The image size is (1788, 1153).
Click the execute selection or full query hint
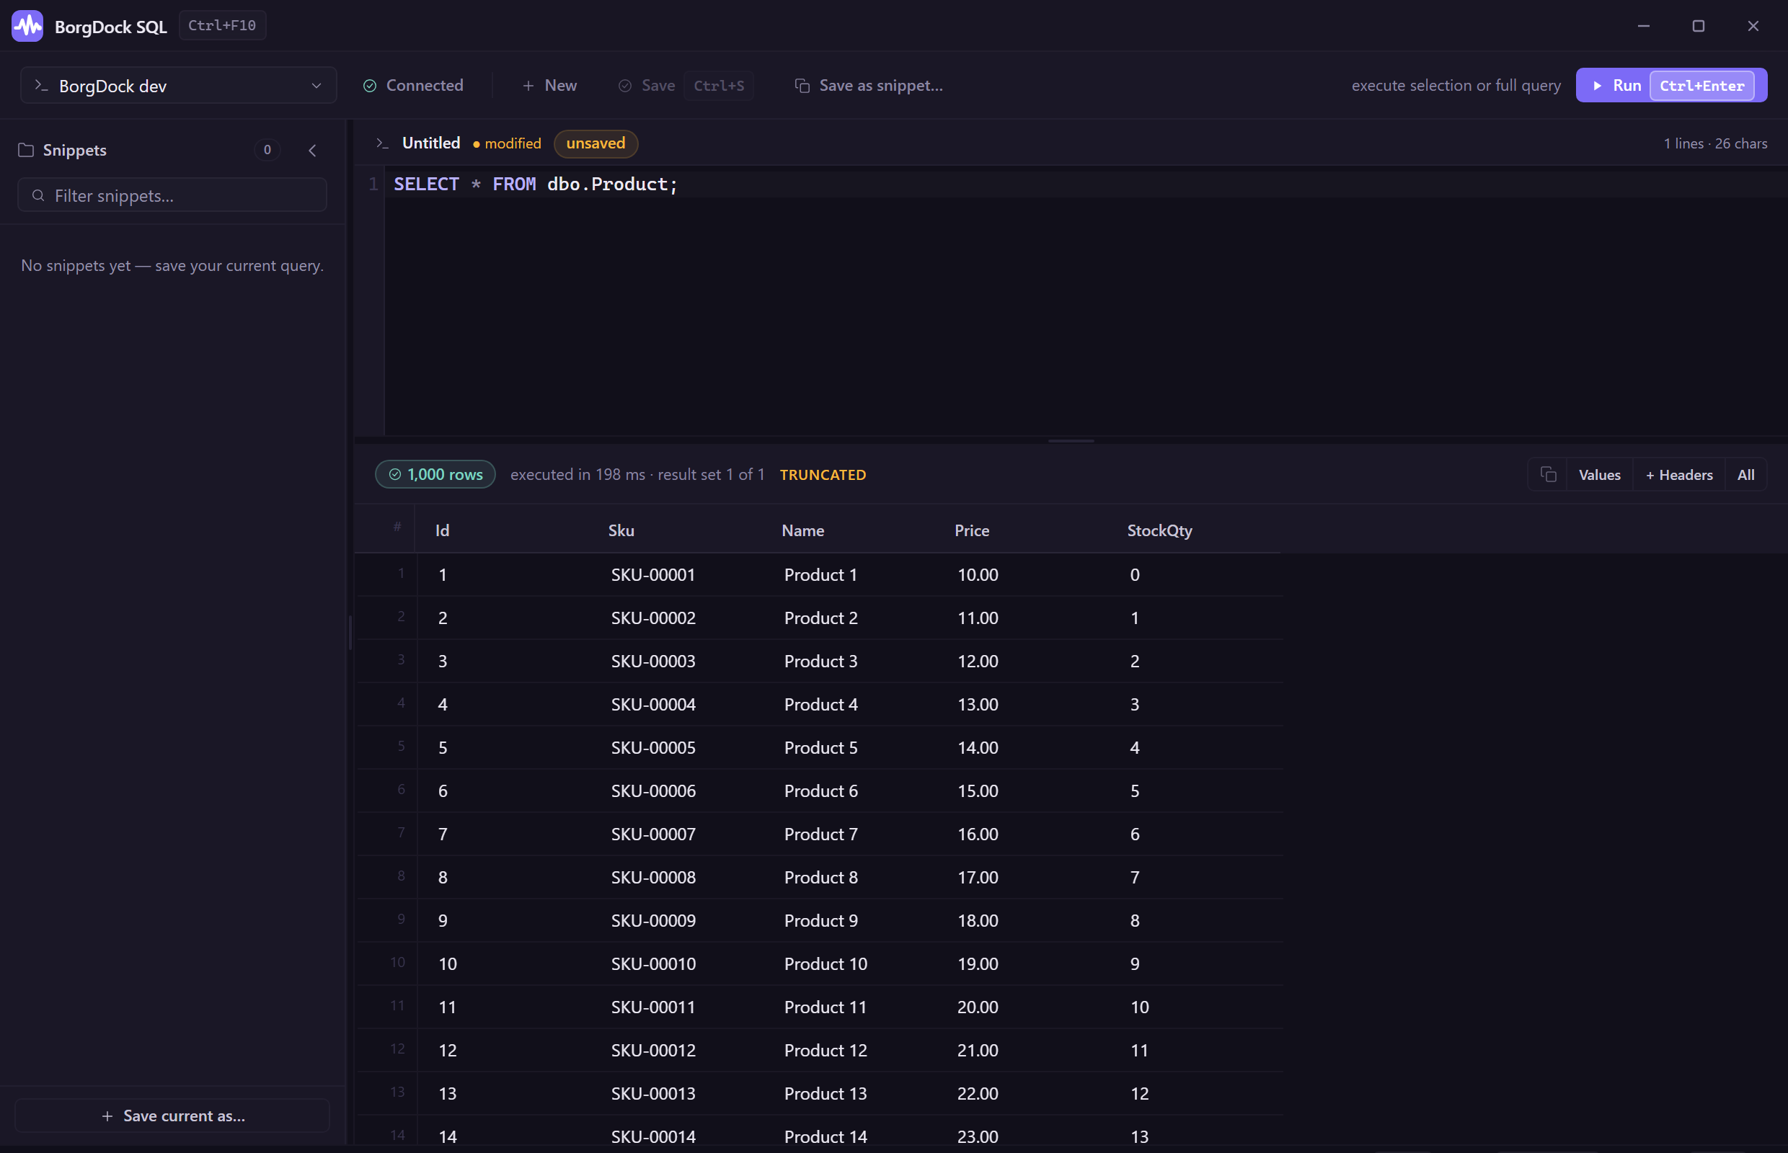click(1456, 85)
